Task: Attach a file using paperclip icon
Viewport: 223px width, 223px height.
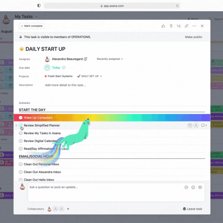Action: (171, 26)
